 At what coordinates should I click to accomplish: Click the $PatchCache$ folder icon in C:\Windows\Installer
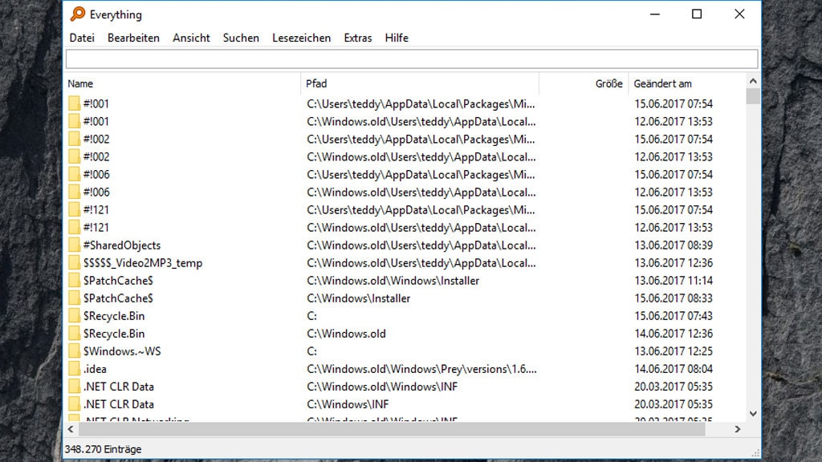click(x=75, y=298)
